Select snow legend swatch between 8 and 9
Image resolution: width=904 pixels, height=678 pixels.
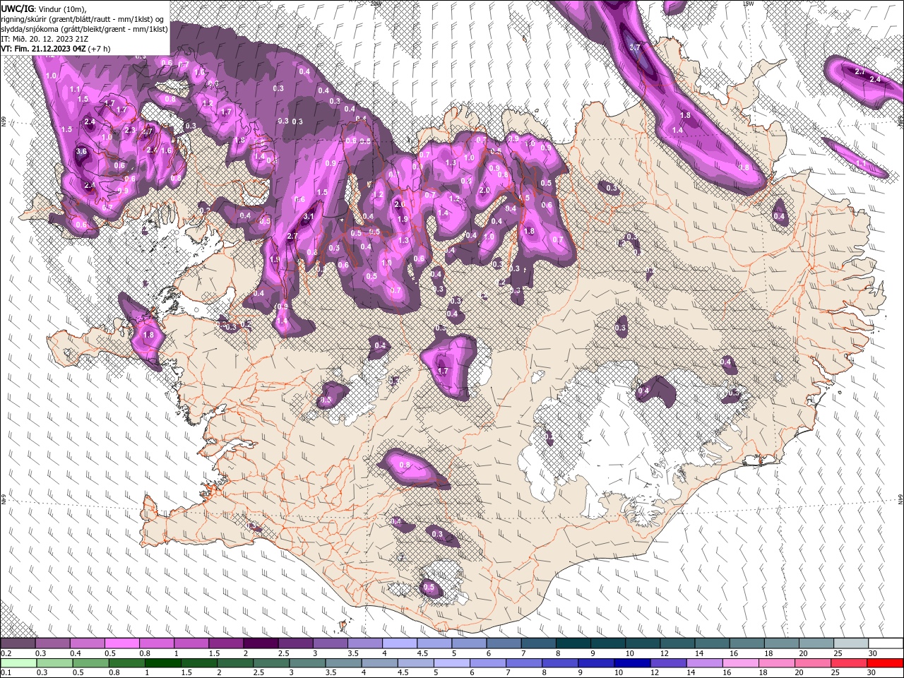(x=573, y=643)
